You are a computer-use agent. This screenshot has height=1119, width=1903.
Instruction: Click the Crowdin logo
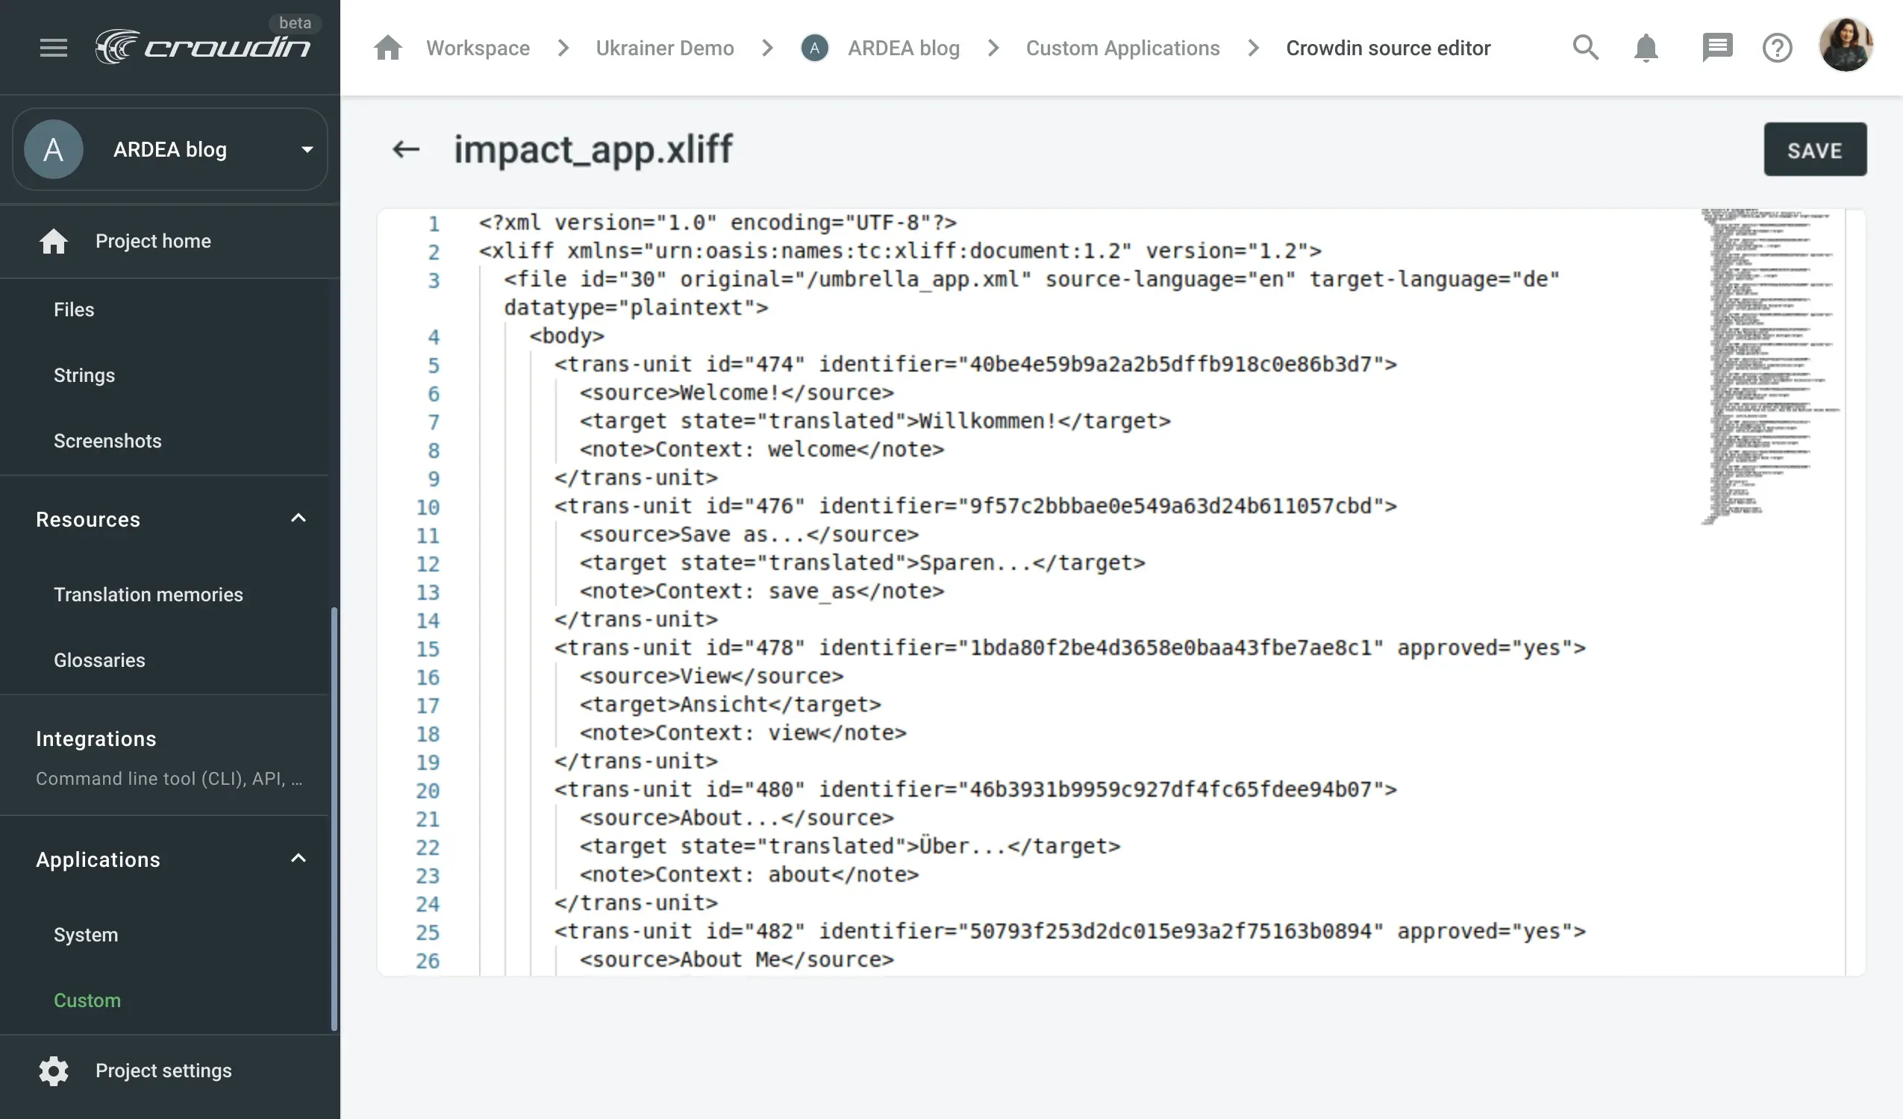204,46
